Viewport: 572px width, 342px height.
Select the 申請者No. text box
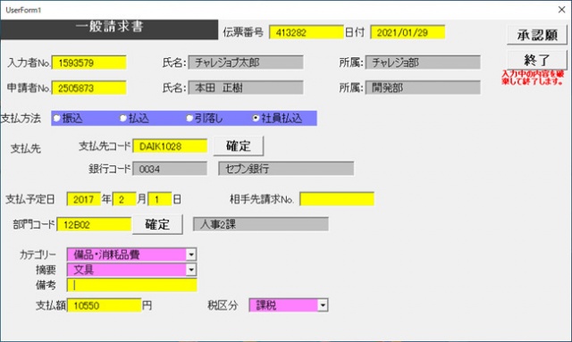click(89, 88)
